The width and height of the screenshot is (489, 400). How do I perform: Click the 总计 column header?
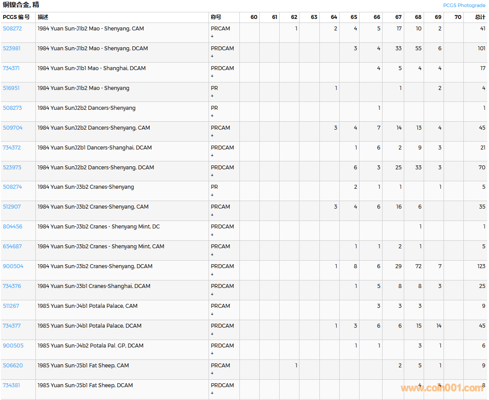[x=480, y=17]
